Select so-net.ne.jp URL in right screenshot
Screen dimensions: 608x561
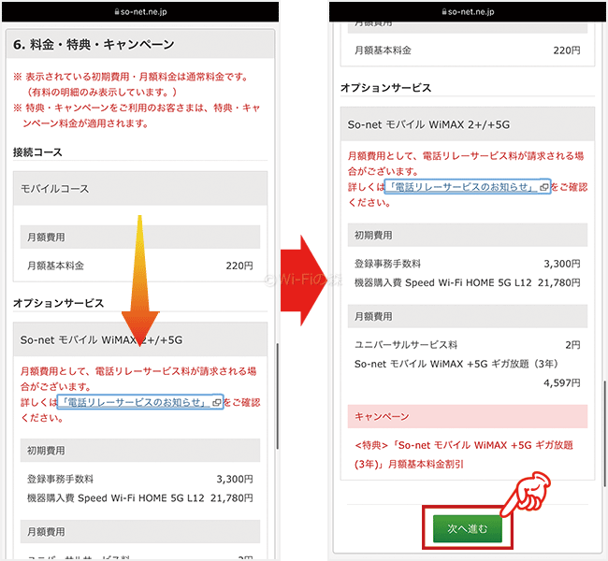470,11
